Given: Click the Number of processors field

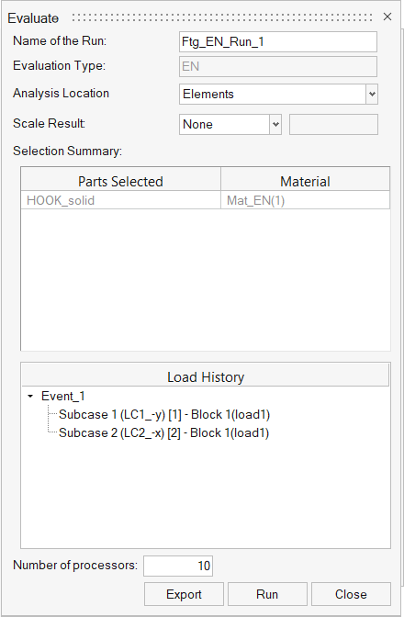Looking at the screenshot, I should click(178, 566).
